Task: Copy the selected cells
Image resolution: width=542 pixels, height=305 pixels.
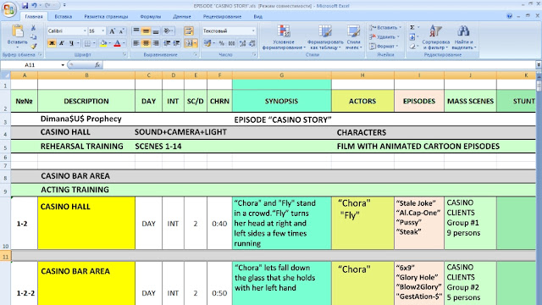Action: [33, 36]
